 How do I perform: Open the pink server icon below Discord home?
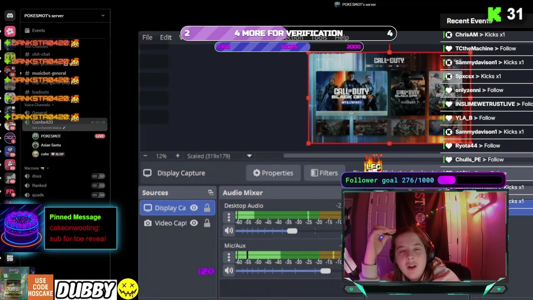10,31
